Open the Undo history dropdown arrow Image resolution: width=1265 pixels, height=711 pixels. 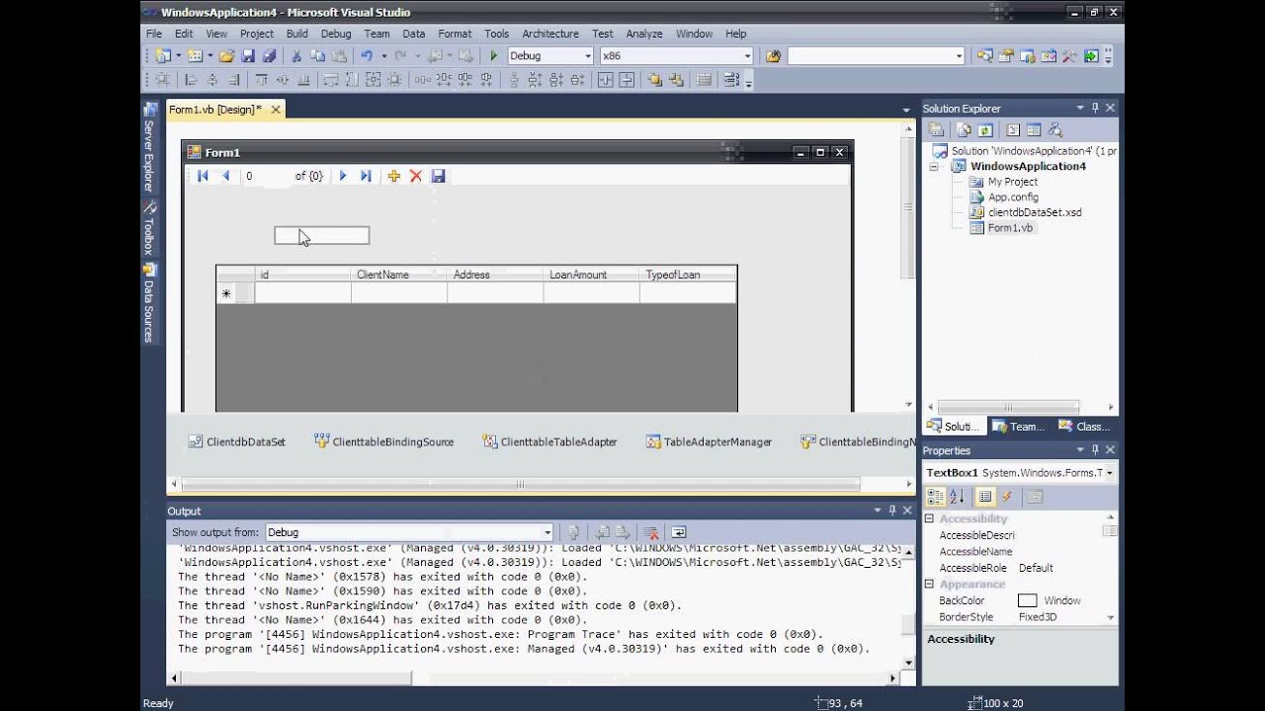382,56
